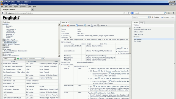Expand the NMS Network Devices node
The image size is (176, 99).
(3, 44)
